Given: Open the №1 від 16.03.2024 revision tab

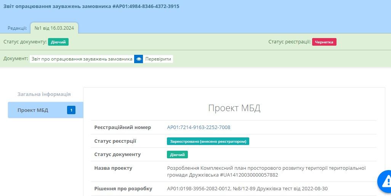Looking at the screenshot, I should [54, 28].
